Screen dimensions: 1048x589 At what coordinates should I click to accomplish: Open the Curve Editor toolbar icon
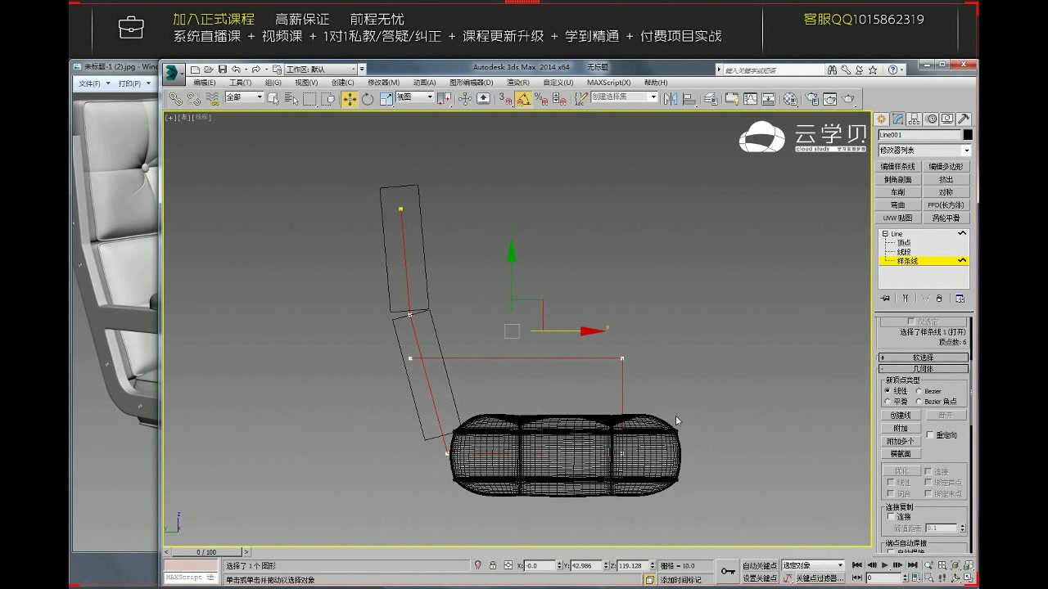tap(750, 98)
